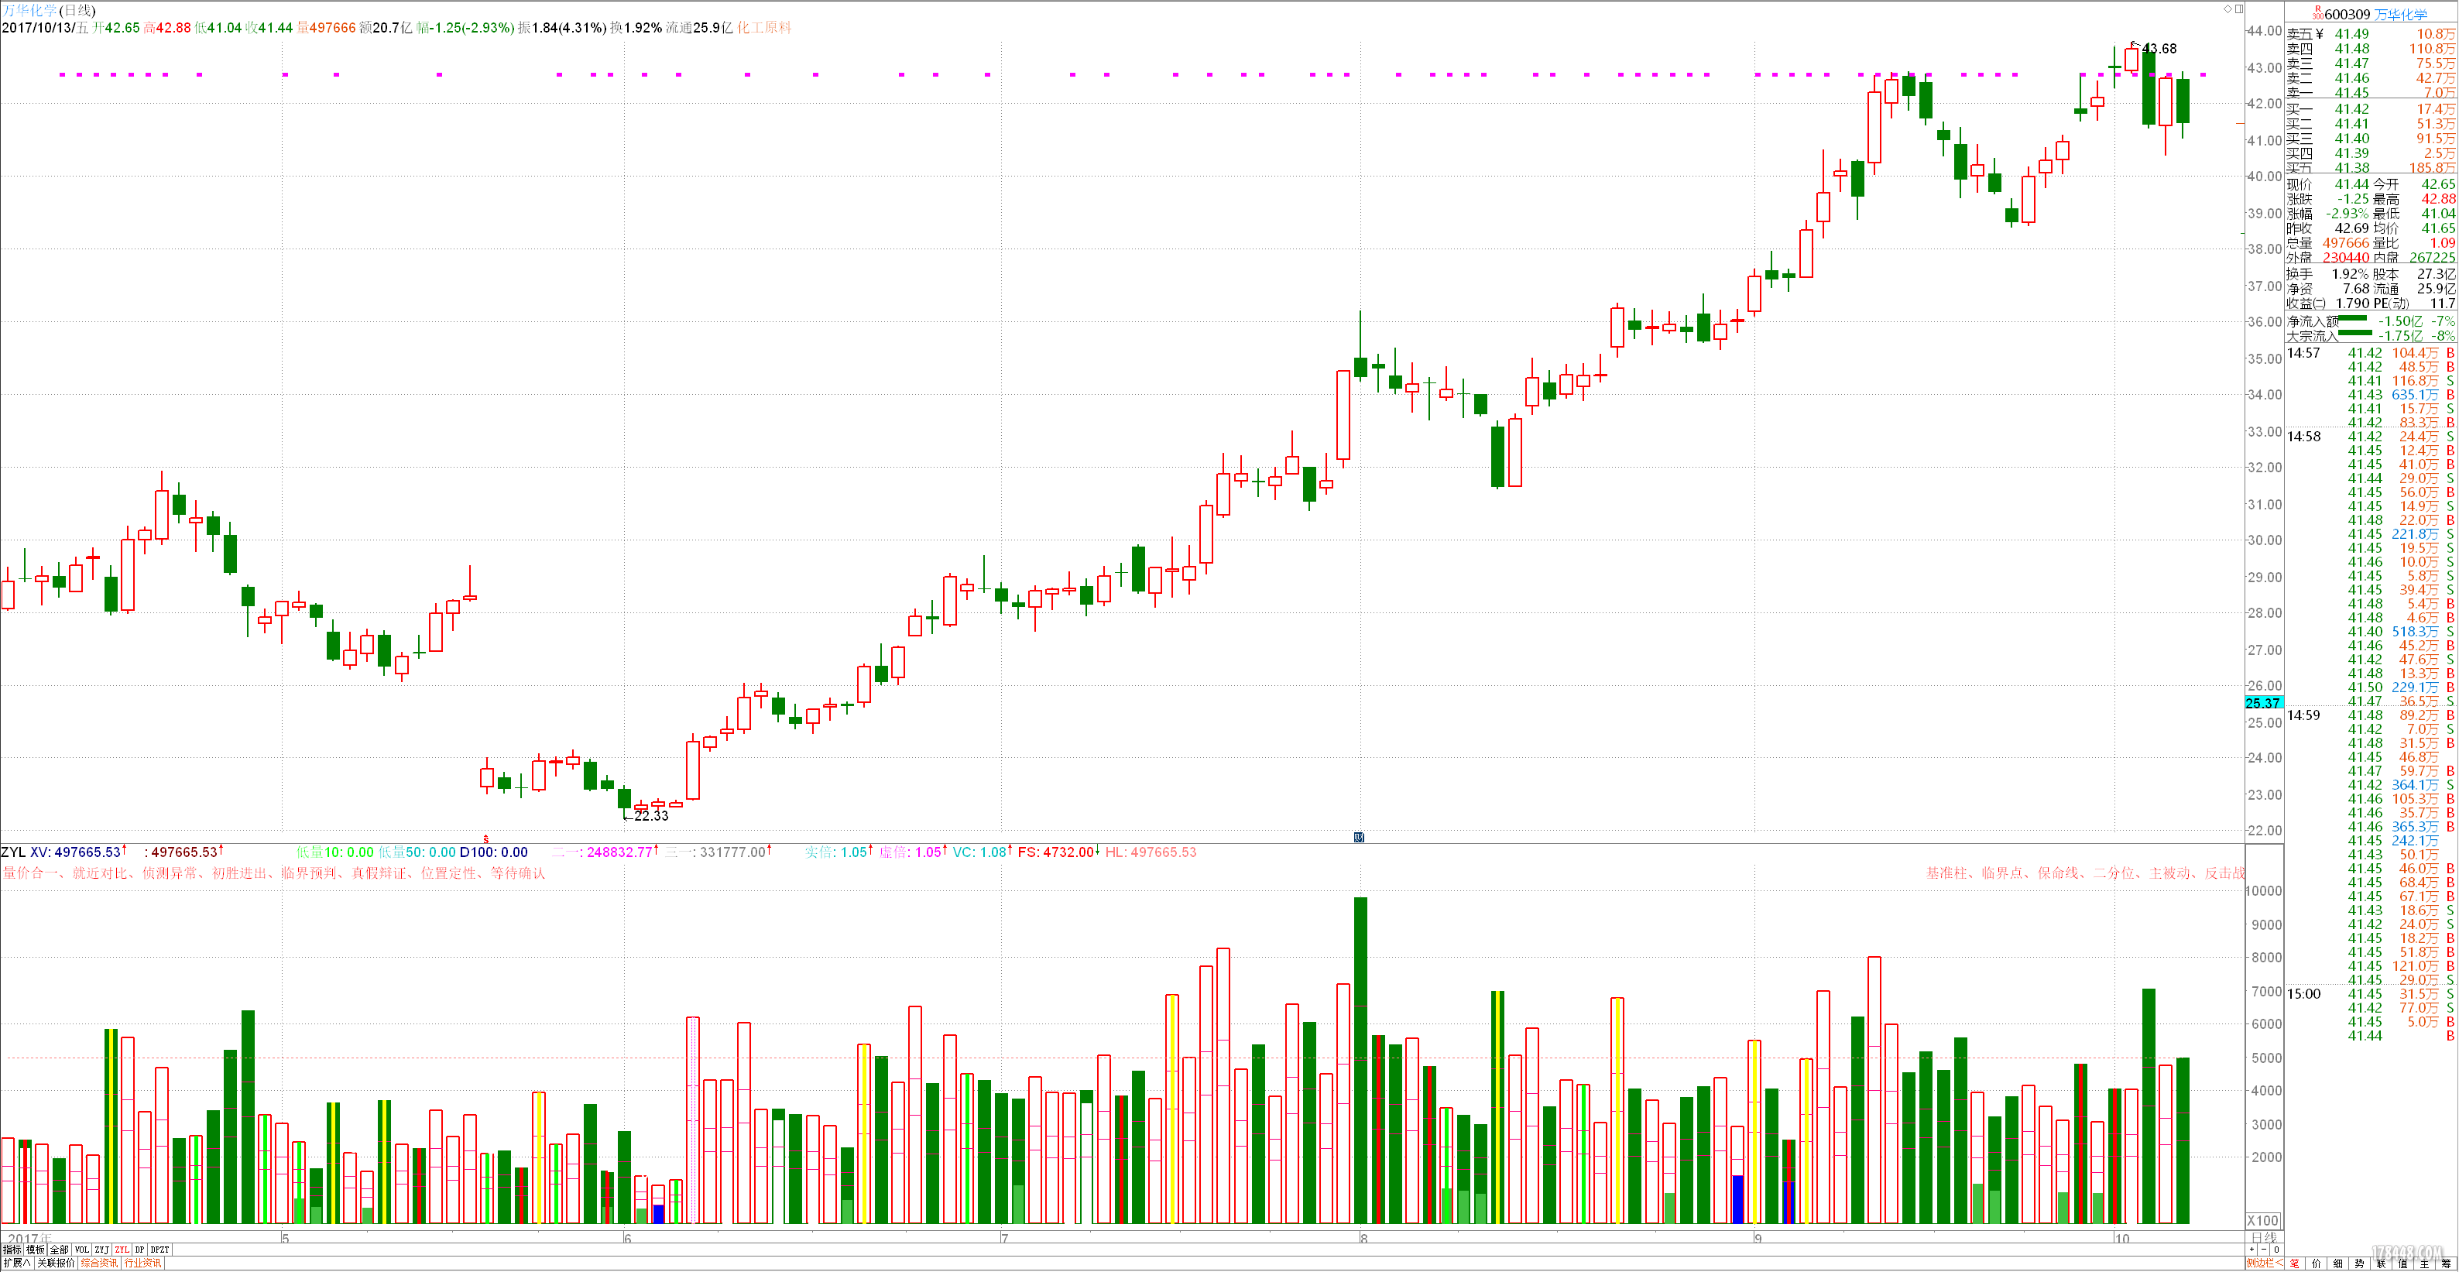Click the 635.1万 large trade entry
The height and width of the screenshot is (1272, 2459).
click(x=2415, y=395)
